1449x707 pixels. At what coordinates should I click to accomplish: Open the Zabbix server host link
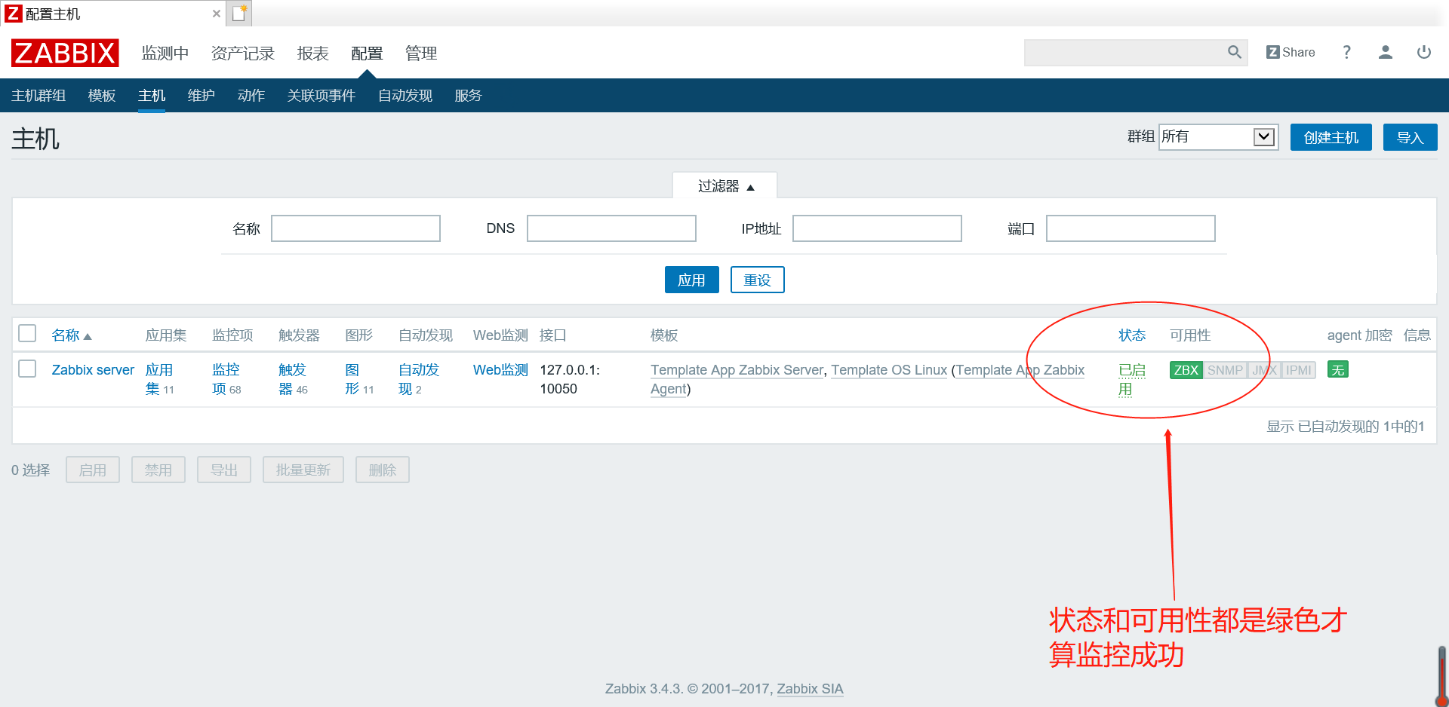(x=93, y=370)
